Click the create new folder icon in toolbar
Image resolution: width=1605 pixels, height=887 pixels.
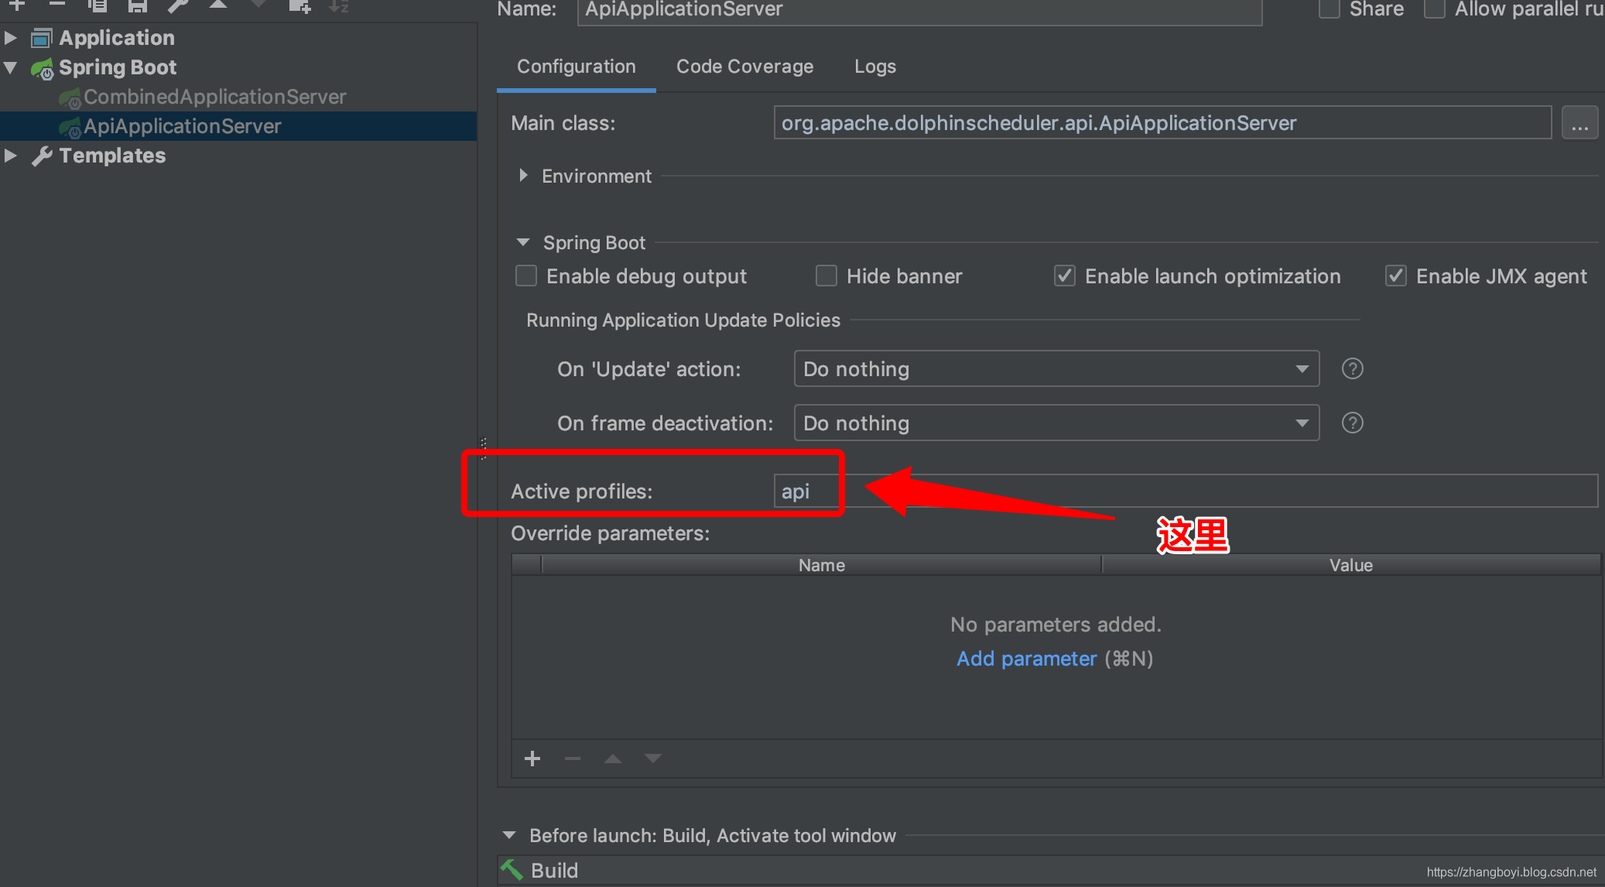click(x=299, y=6)
